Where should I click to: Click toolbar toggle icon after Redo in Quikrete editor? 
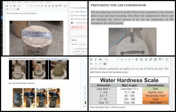tap(18, 9)
